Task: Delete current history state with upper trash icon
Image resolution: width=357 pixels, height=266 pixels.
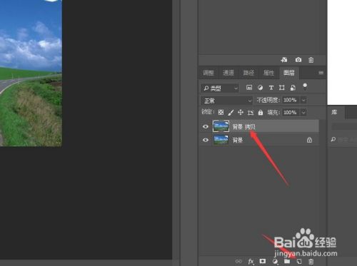Action: pos(311,60)
